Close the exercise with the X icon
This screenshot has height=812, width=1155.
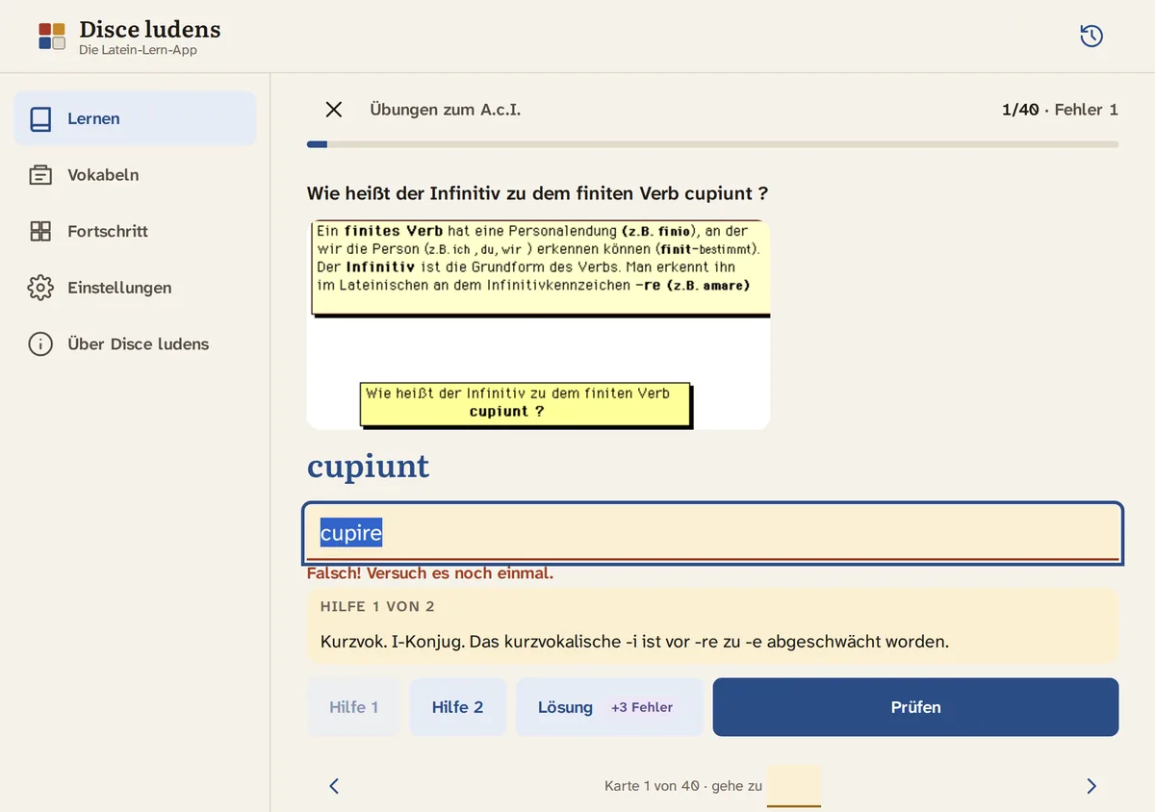pyautogui.click(x=334, y=110)
